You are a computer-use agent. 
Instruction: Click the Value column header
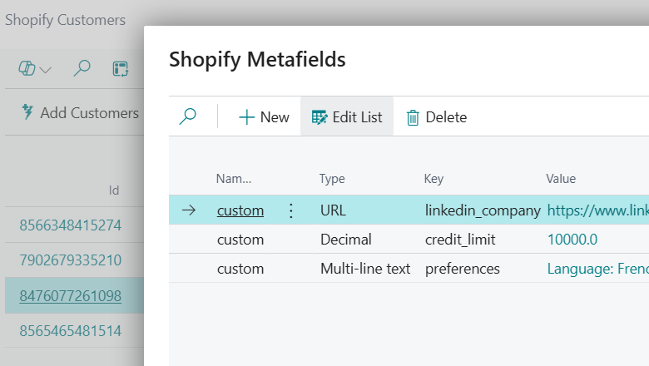(x=561, y=179)
